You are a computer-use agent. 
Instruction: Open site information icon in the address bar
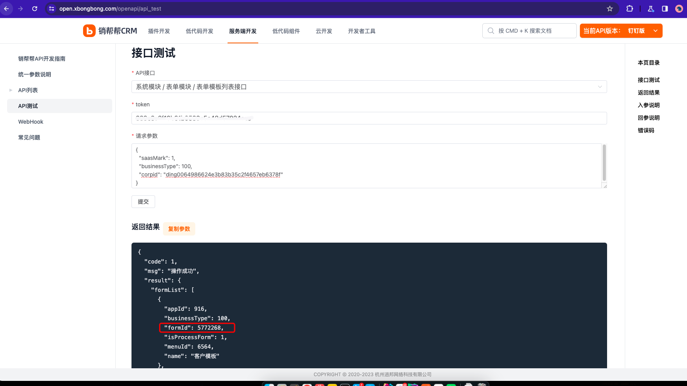point(52,8)
